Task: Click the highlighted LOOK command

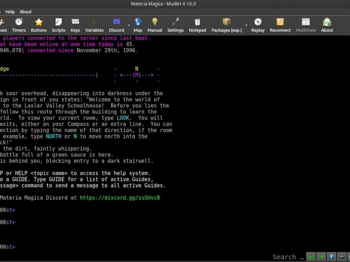Action: click(122, 118)
